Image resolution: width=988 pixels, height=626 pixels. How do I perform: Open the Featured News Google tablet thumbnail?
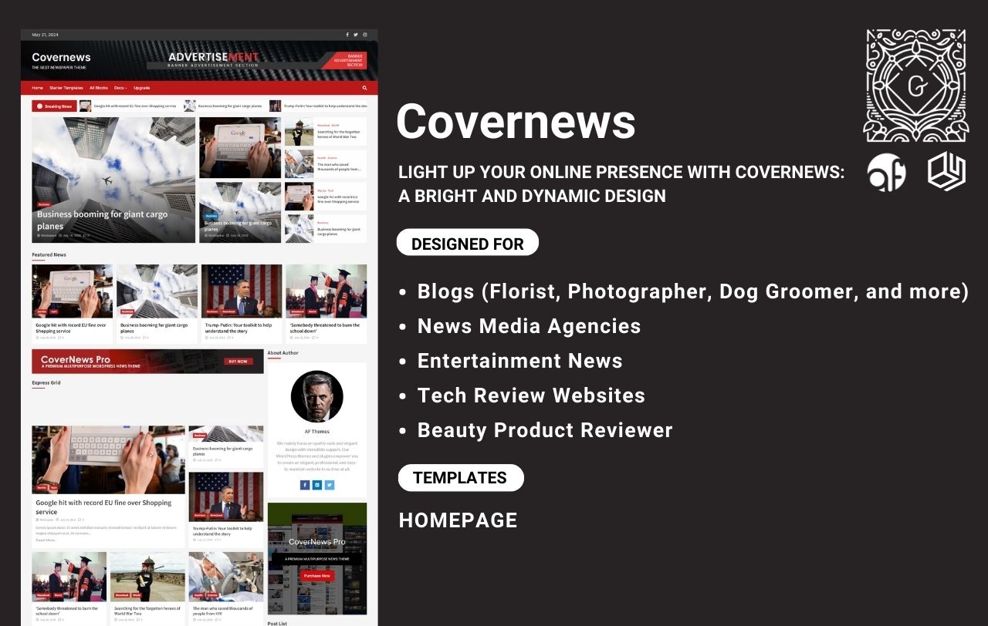72,291
